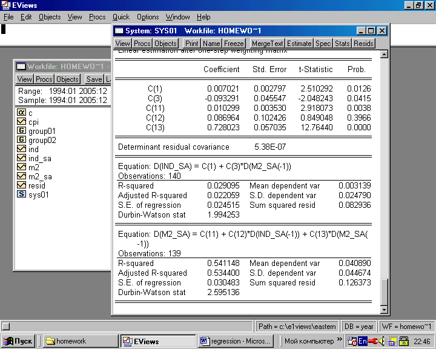
Task: Click Save button in Workfile window
Action: coord(94,79)
